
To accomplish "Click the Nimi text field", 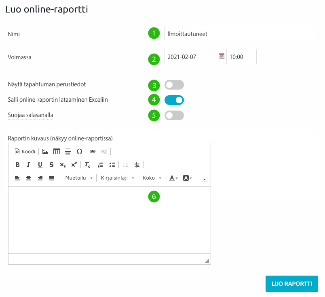I will coord(240,34).
